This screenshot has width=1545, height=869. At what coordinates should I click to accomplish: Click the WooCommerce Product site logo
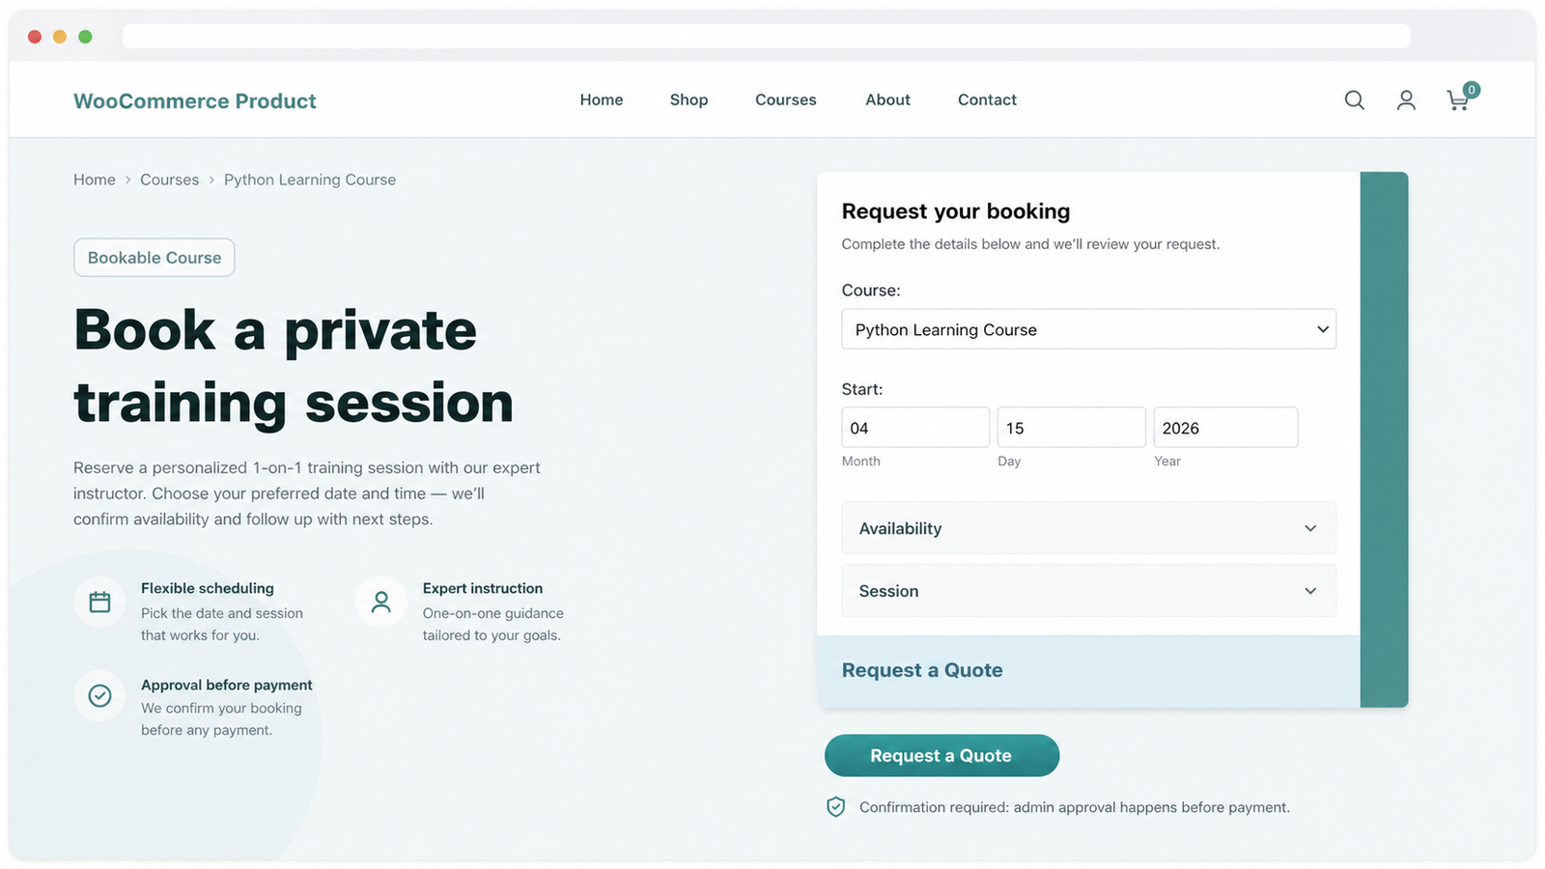195,101
